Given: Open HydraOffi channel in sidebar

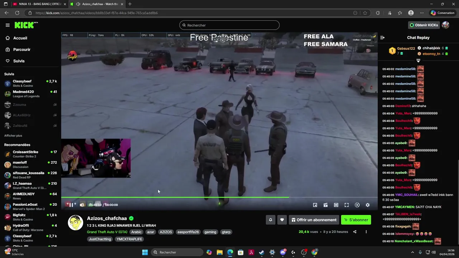Looking at the screenshot, I should 30,228.
